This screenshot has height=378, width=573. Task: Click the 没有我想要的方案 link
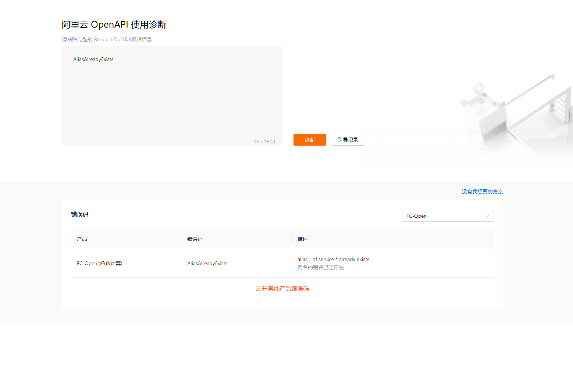[x=482, y=192]
